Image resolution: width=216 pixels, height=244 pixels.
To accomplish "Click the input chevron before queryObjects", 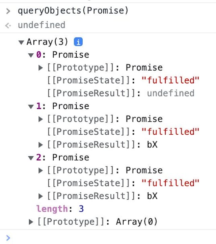I will (8, 11).
